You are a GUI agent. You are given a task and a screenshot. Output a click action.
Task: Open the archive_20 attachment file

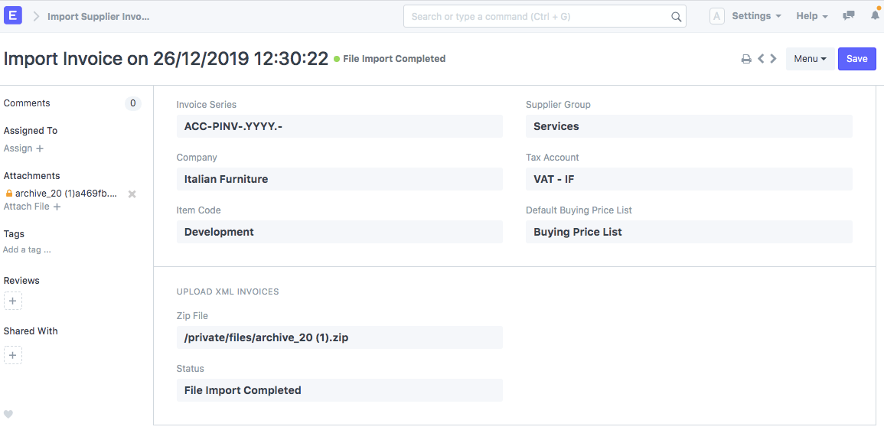[x=66, y=194]
